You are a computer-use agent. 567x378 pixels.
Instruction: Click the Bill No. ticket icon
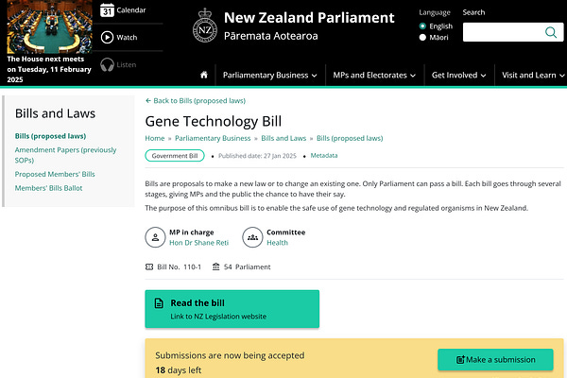(149, 266)
